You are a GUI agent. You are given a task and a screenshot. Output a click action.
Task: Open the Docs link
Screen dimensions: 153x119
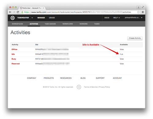click(x=107, y=18)
